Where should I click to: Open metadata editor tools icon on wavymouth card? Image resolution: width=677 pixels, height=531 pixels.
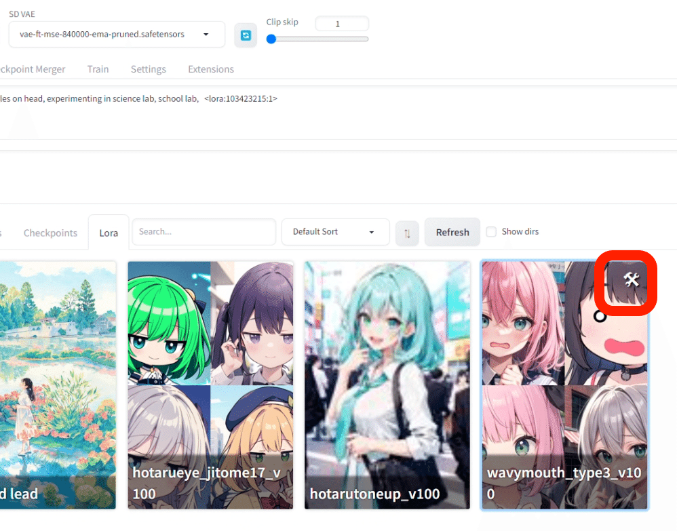click(632, 280)
